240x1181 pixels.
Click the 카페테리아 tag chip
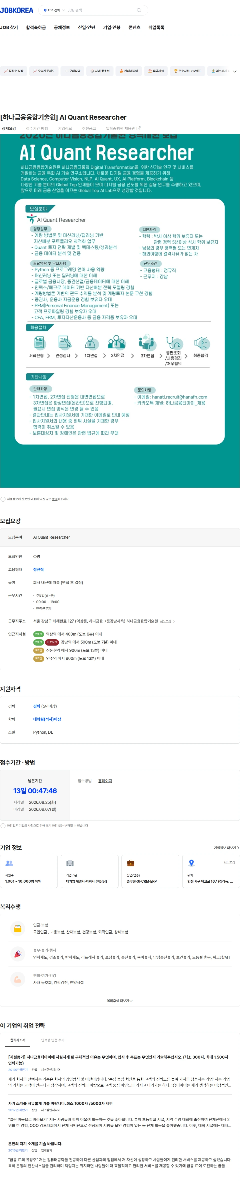coord(128,71)
